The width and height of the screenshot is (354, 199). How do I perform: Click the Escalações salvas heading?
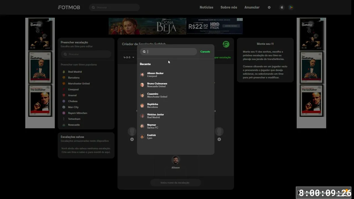72,137
